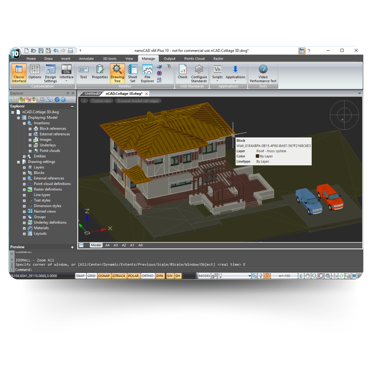Collapse the Drawing settings tree node
This screenshot has width=372, height=372.
tap(18, 162)
